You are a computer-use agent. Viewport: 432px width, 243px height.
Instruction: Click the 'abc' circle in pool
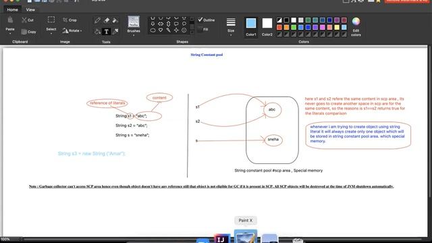click(x=272, y=109)
